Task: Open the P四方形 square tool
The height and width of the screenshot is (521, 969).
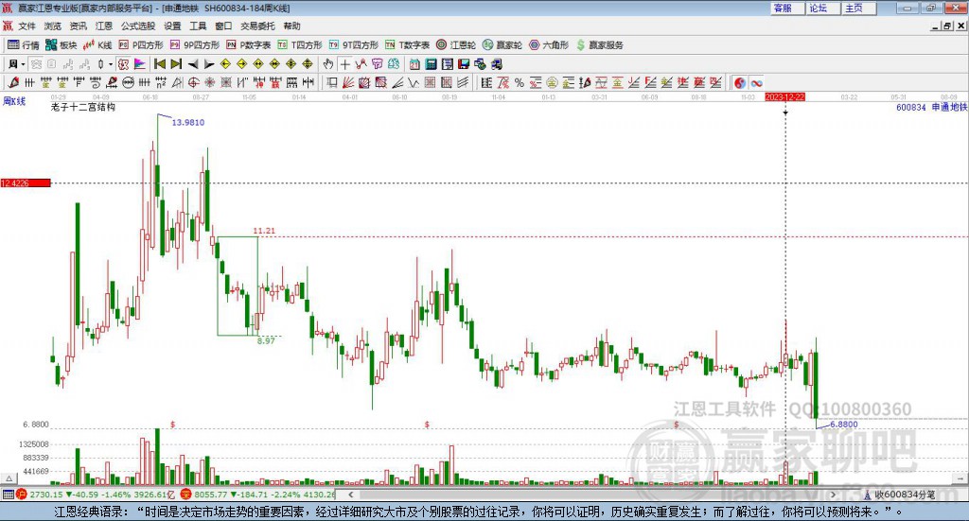Action: click(141, 45)
